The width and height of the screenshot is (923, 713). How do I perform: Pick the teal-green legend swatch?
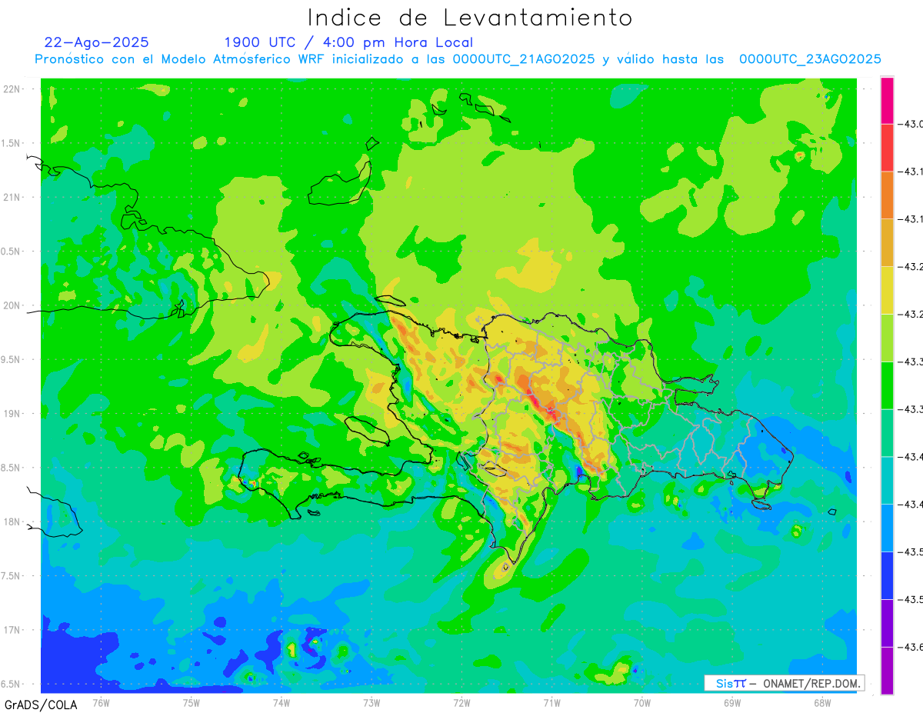tap(887, 433)
